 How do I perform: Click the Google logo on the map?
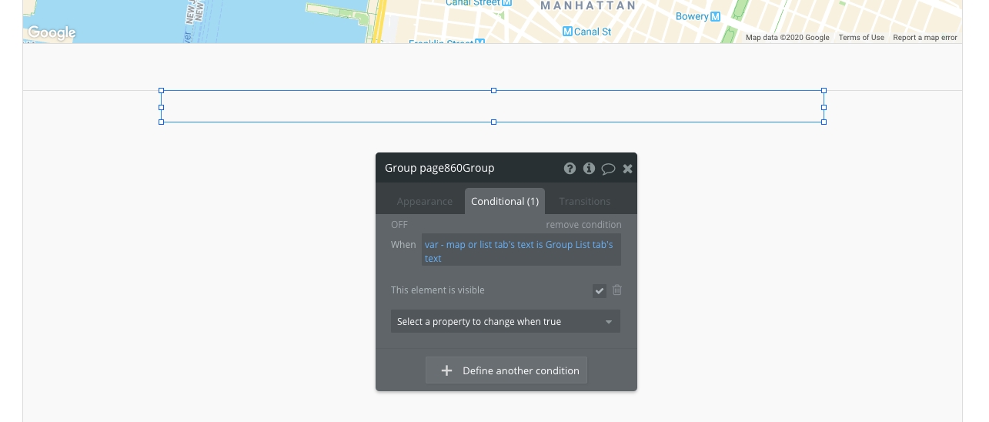coord(52,32)
